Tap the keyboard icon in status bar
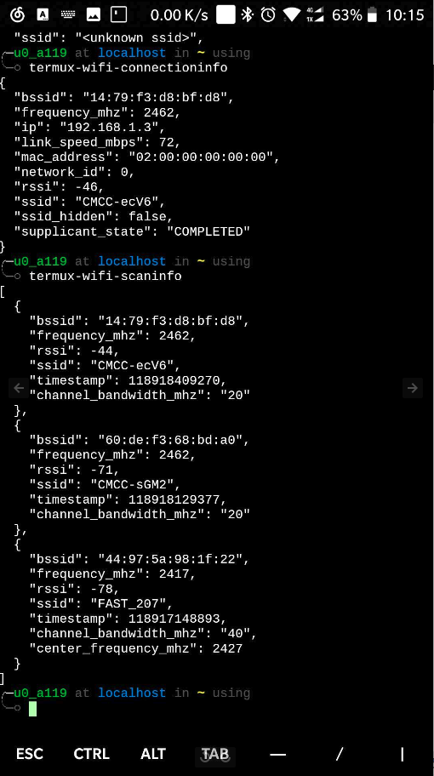The width and height of the screenshot is (434, 776). 68,14
